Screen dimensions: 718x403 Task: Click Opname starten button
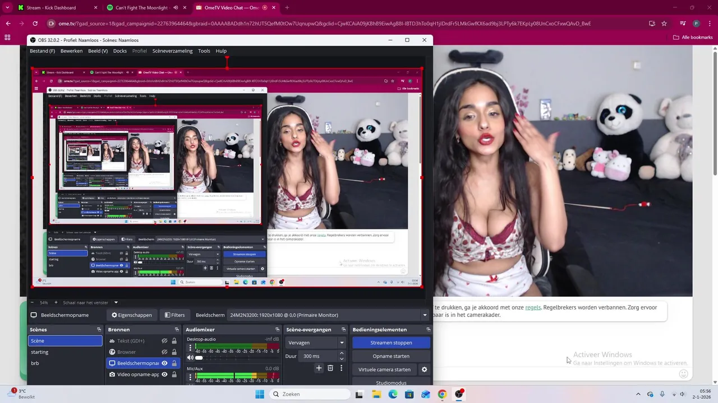click(391, 356)
